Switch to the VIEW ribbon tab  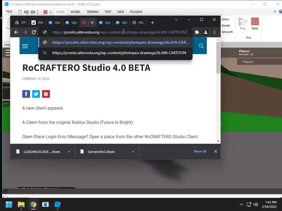pyautogui.click(x=121, y=12)
